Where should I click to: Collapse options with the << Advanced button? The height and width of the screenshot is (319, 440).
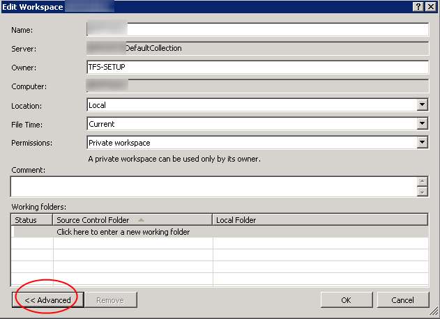click(x=47, y=300)
